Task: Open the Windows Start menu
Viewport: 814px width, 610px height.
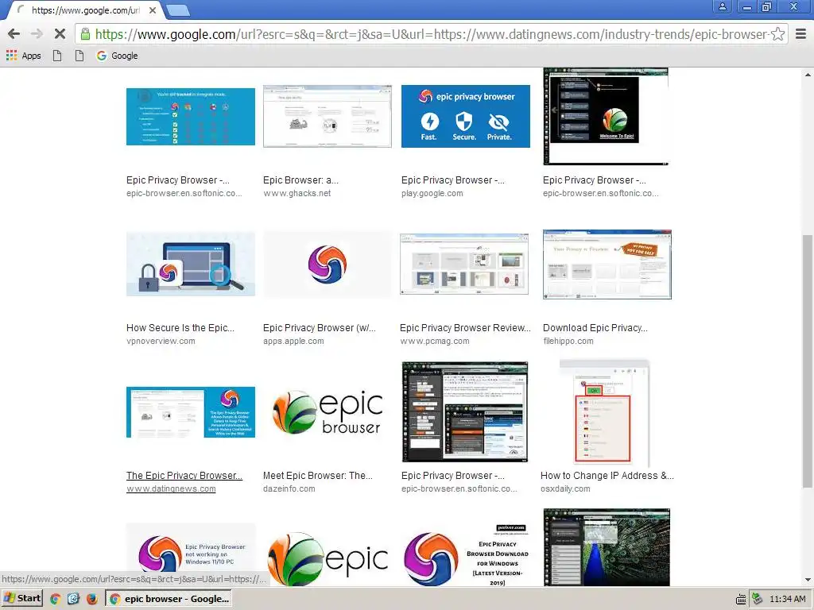Action: (x=21, y=598)
